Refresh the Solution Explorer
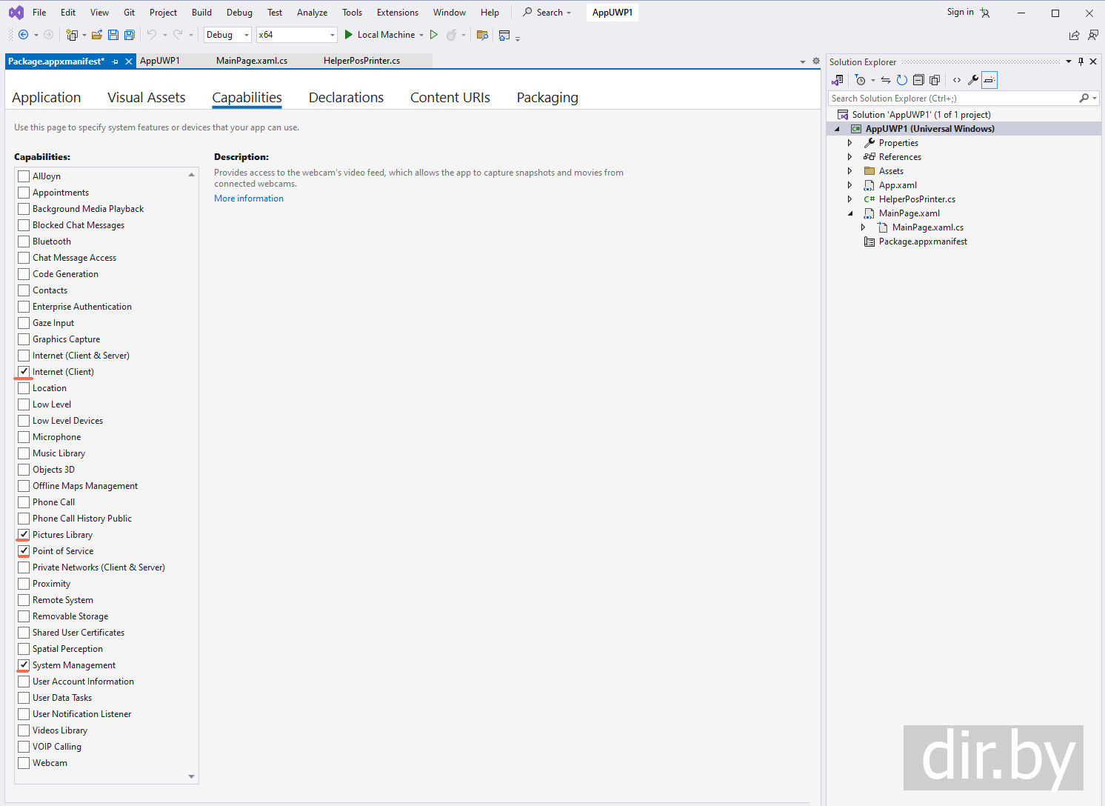 (x=901, y=80)
